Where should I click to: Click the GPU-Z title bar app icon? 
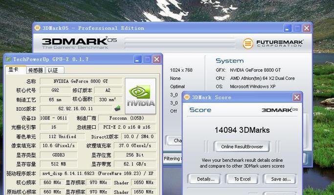tap(8, 59)
